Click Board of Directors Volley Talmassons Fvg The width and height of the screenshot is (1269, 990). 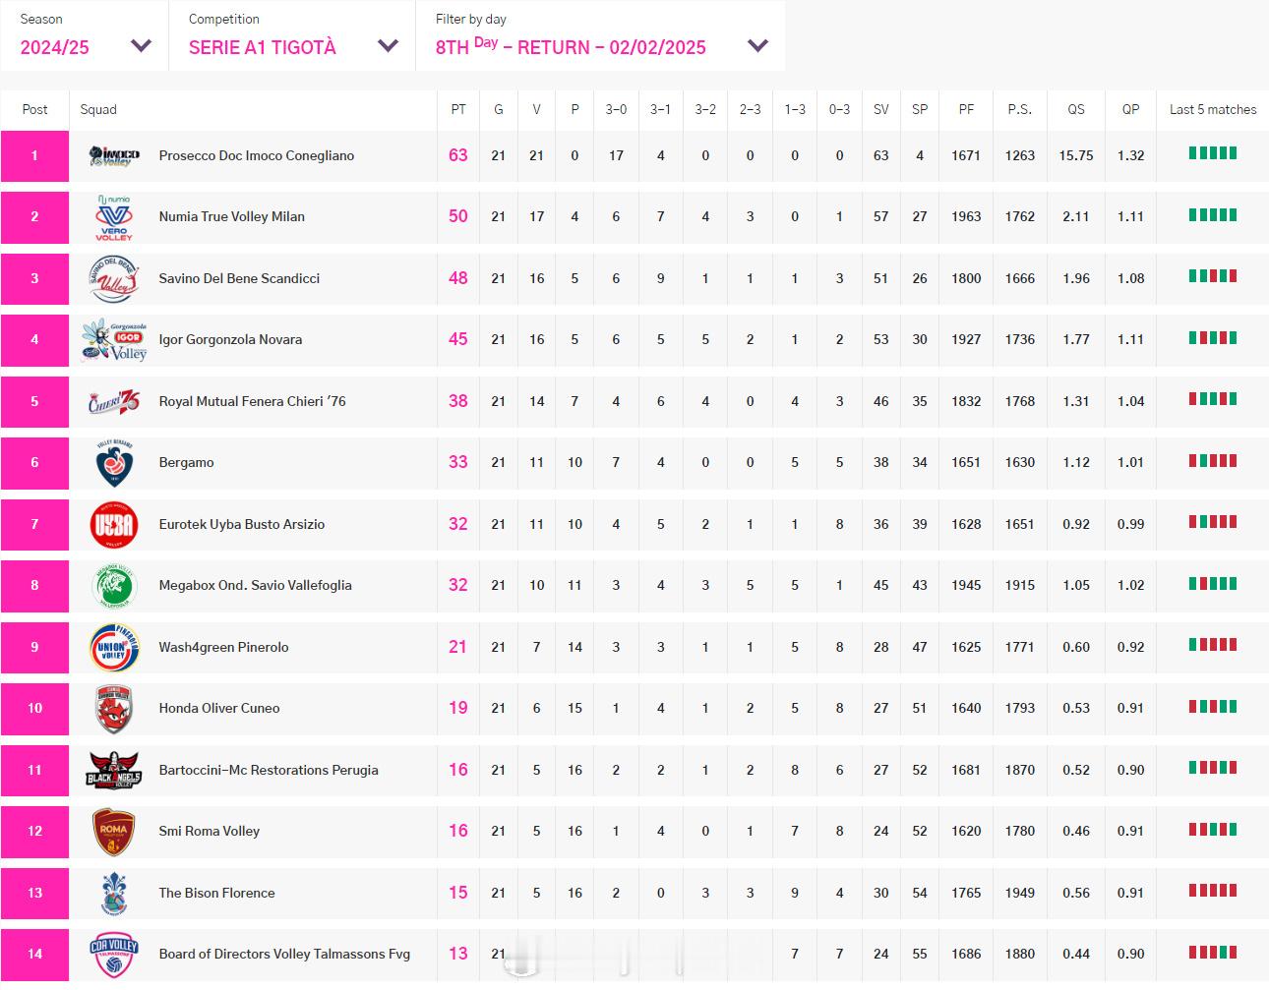[284, 954]
